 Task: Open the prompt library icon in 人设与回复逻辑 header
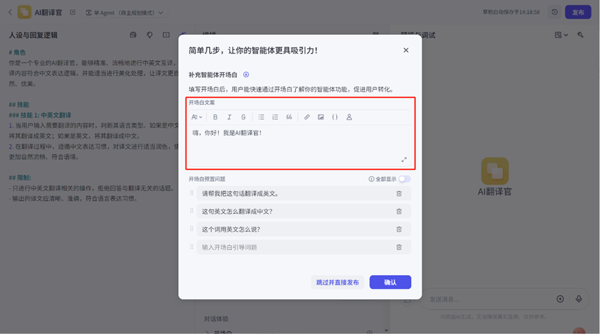coord(133,35)
